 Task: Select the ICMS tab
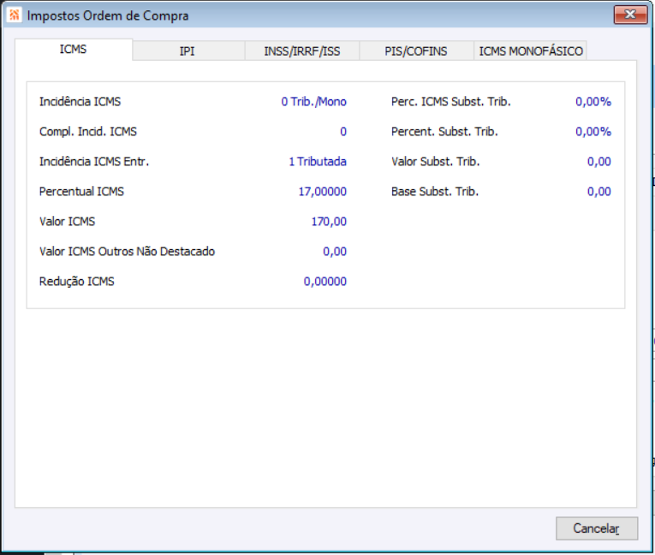pos(74,50)
